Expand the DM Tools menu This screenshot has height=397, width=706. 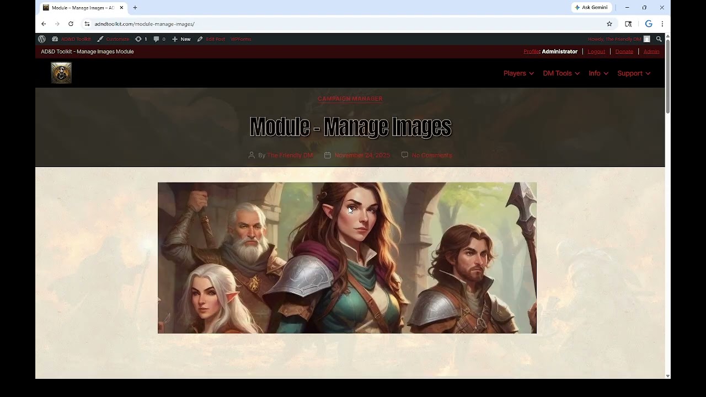point(561,73)
